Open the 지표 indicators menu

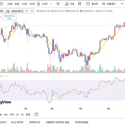pyautogui.click(x=70, y=4)
